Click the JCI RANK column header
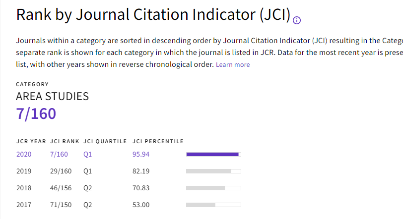This screenshot has width=403, height=219. coord(64,141)
